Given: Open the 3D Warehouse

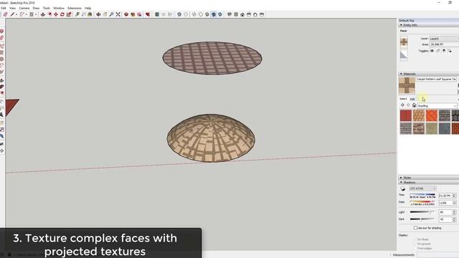Looking at the screenshot, I should 126,14.
